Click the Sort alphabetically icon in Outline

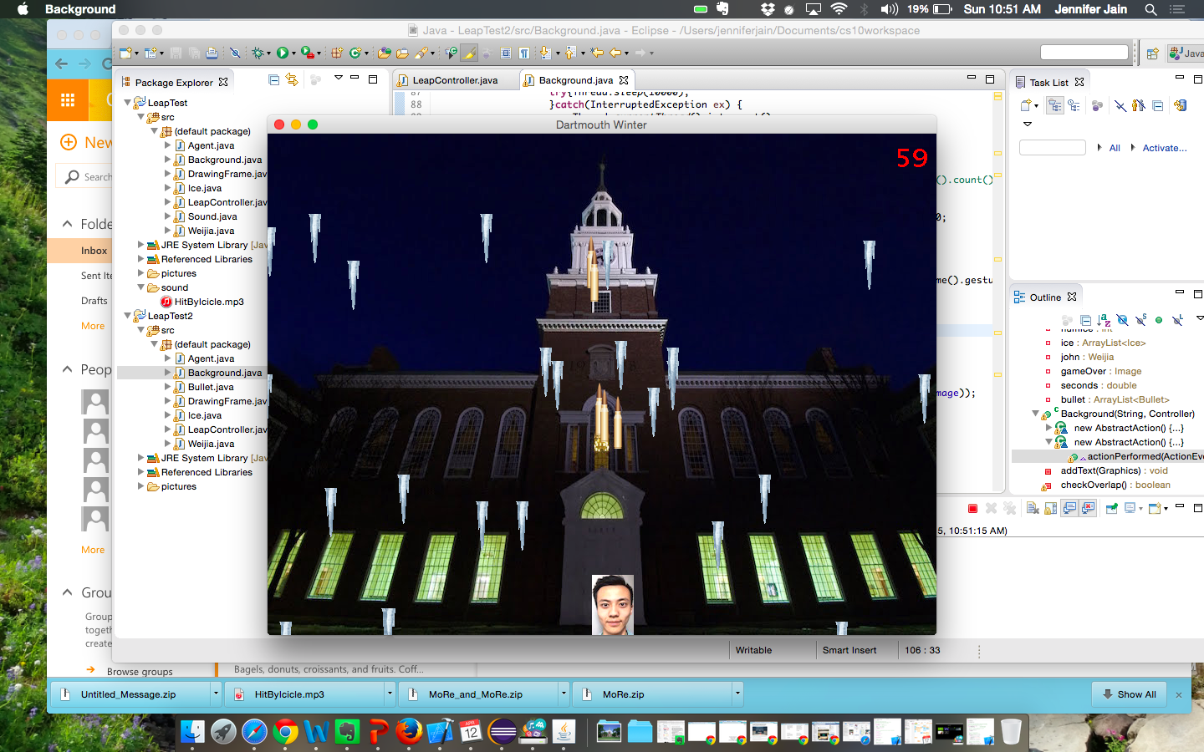pyautogui.click(x=1104, y=320)
